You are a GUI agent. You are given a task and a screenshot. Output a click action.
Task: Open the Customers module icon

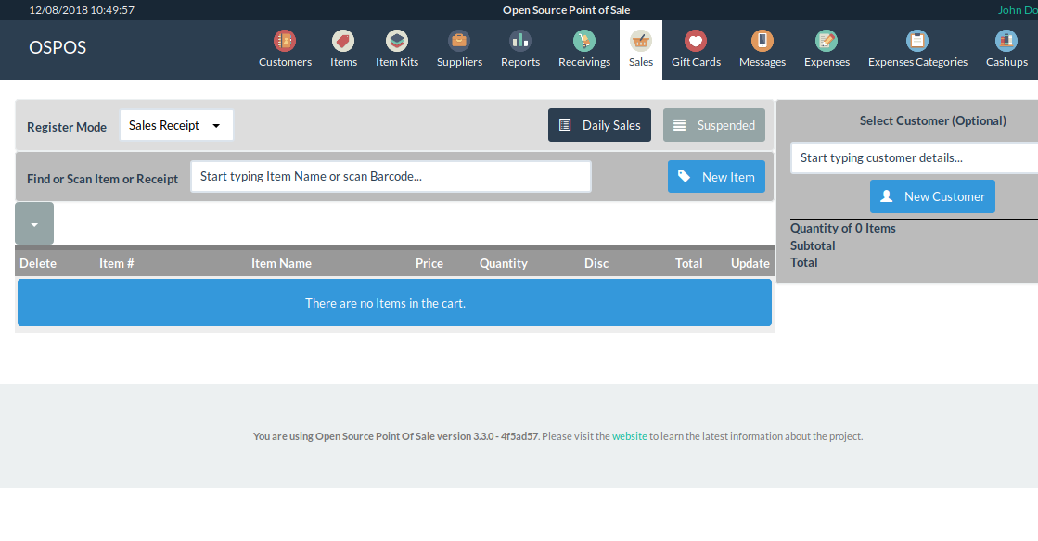coord(285,48)
